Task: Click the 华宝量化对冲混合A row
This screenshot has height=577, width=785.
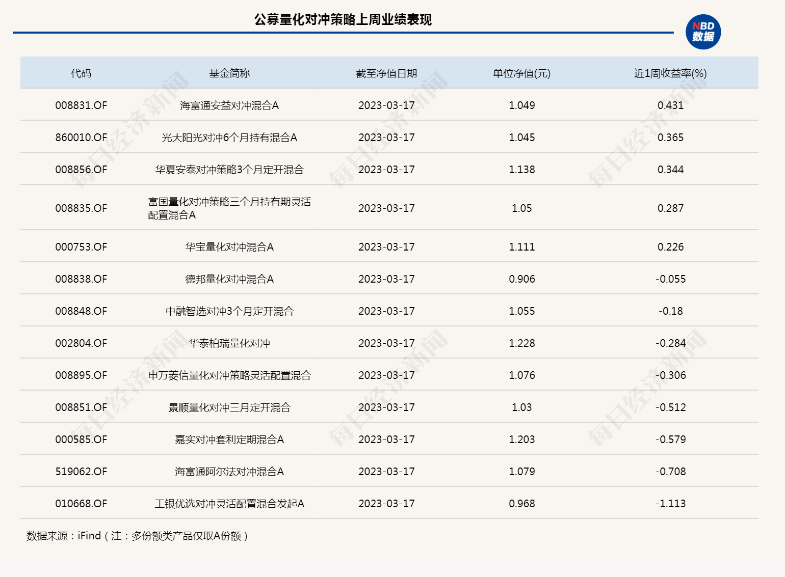Action: [227, 246]
